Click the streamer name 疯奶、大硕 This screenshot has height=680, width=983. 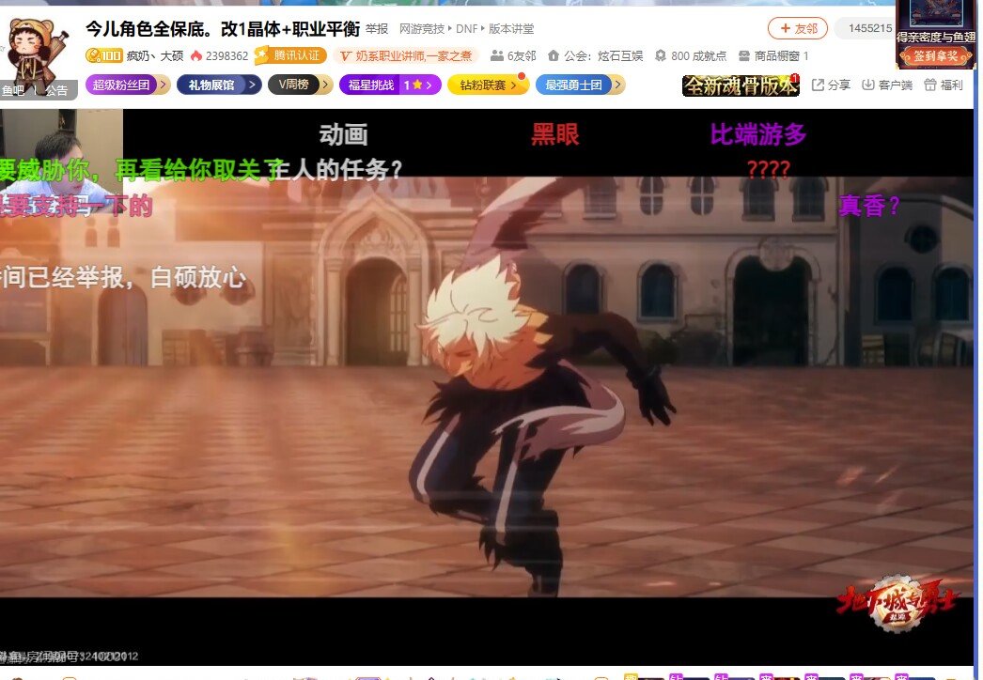155,55
